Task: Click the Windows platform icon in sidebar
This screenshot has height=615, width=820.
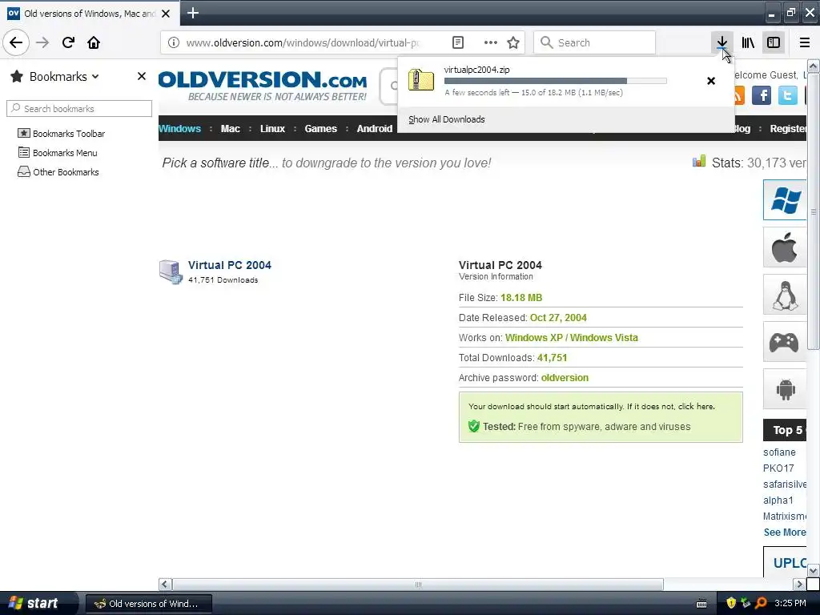Action: pyautogui.click(x=785, y=199)
